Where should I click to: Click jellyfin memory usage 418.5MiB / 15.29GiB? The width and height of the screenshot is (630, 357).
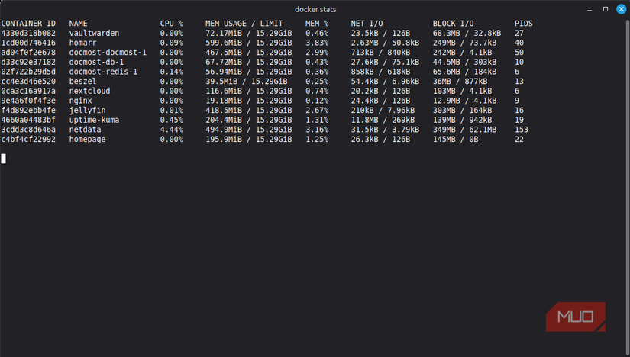click(249, 110)
